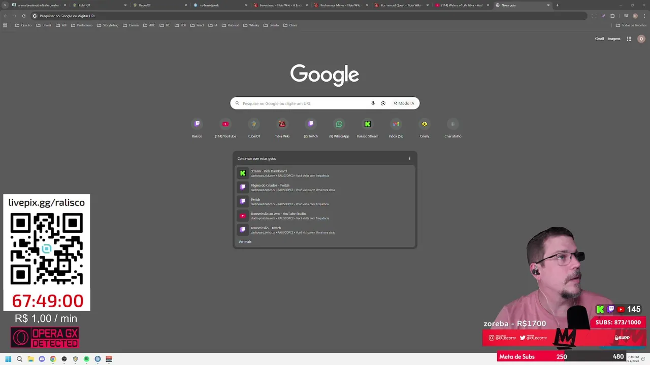Open Transmissão ao vivo - YouTube Studio suggestion

325,215
